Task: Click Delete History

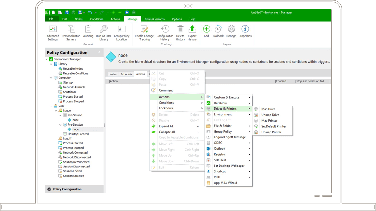Action: (180, 33)
